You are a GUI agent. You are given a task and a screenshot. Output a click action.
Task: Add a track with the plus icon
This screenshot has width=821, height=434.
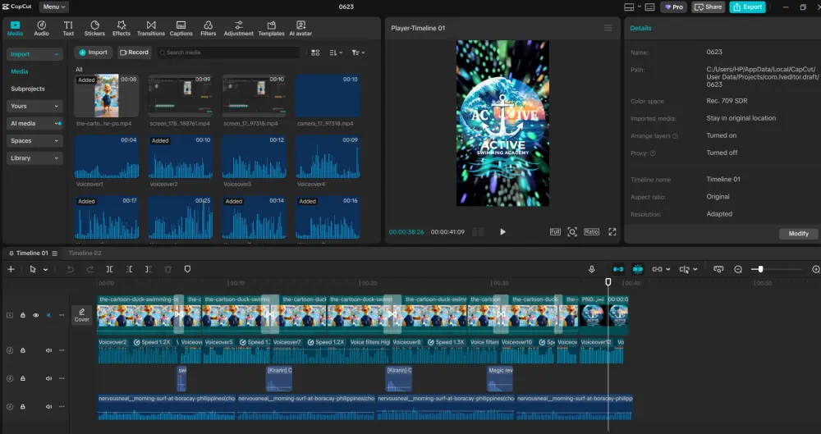click(11, 269)
